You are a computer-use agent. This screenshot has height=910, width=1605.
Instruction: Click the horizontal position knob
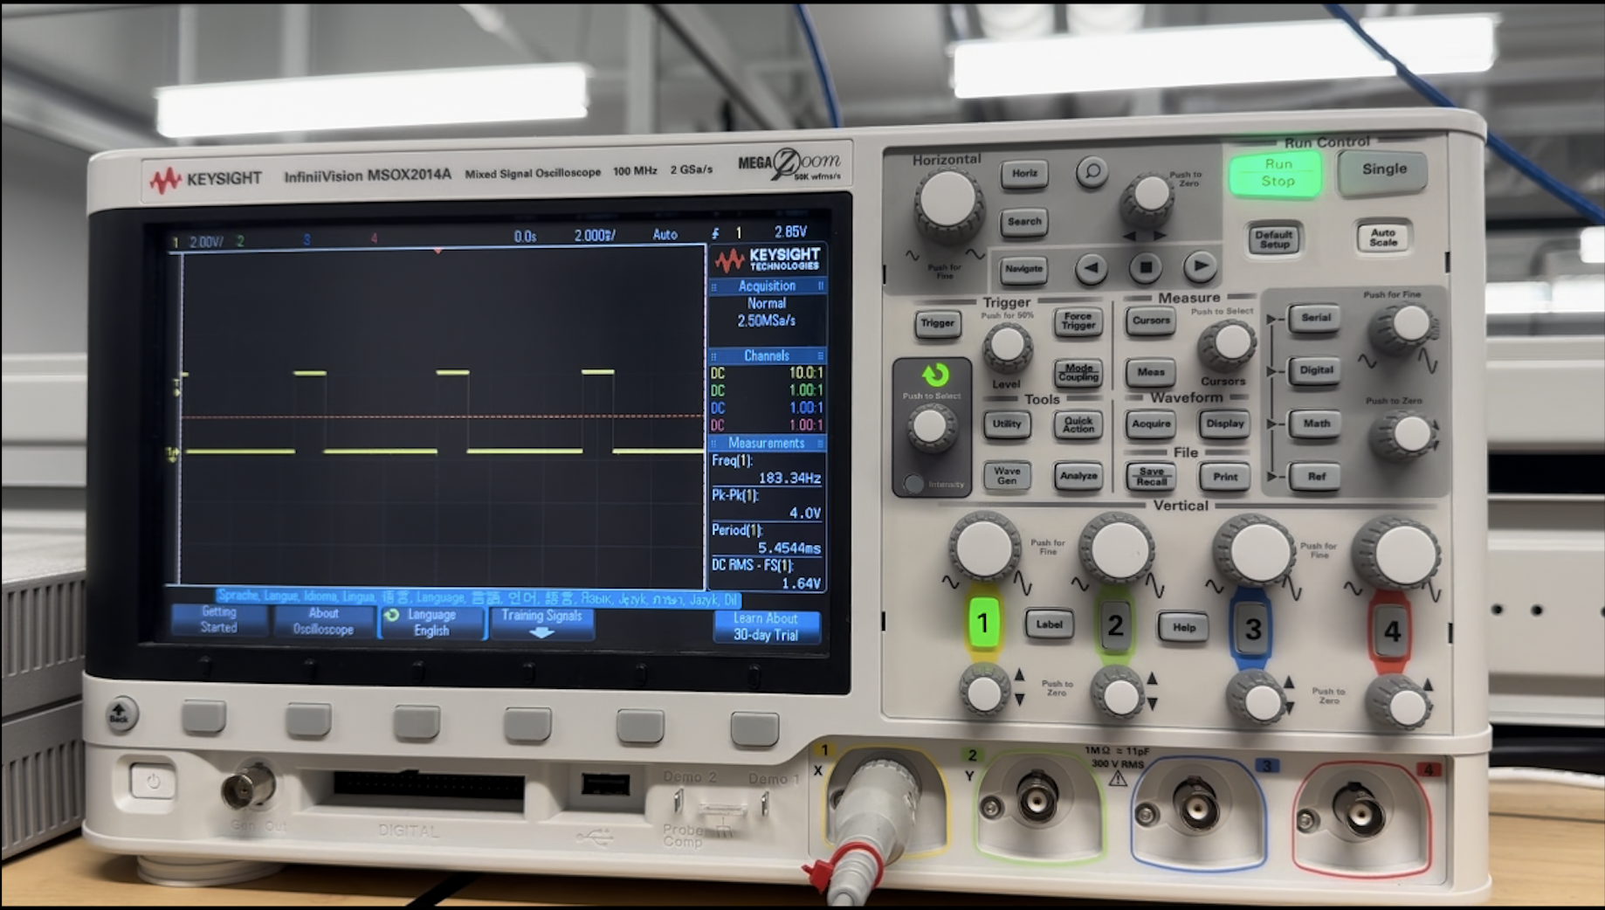point(1147,198)
